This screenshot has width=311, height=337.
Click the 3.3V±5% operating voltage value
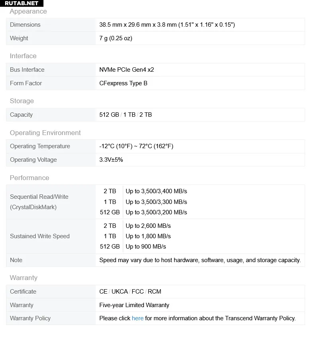pos(111,160)
